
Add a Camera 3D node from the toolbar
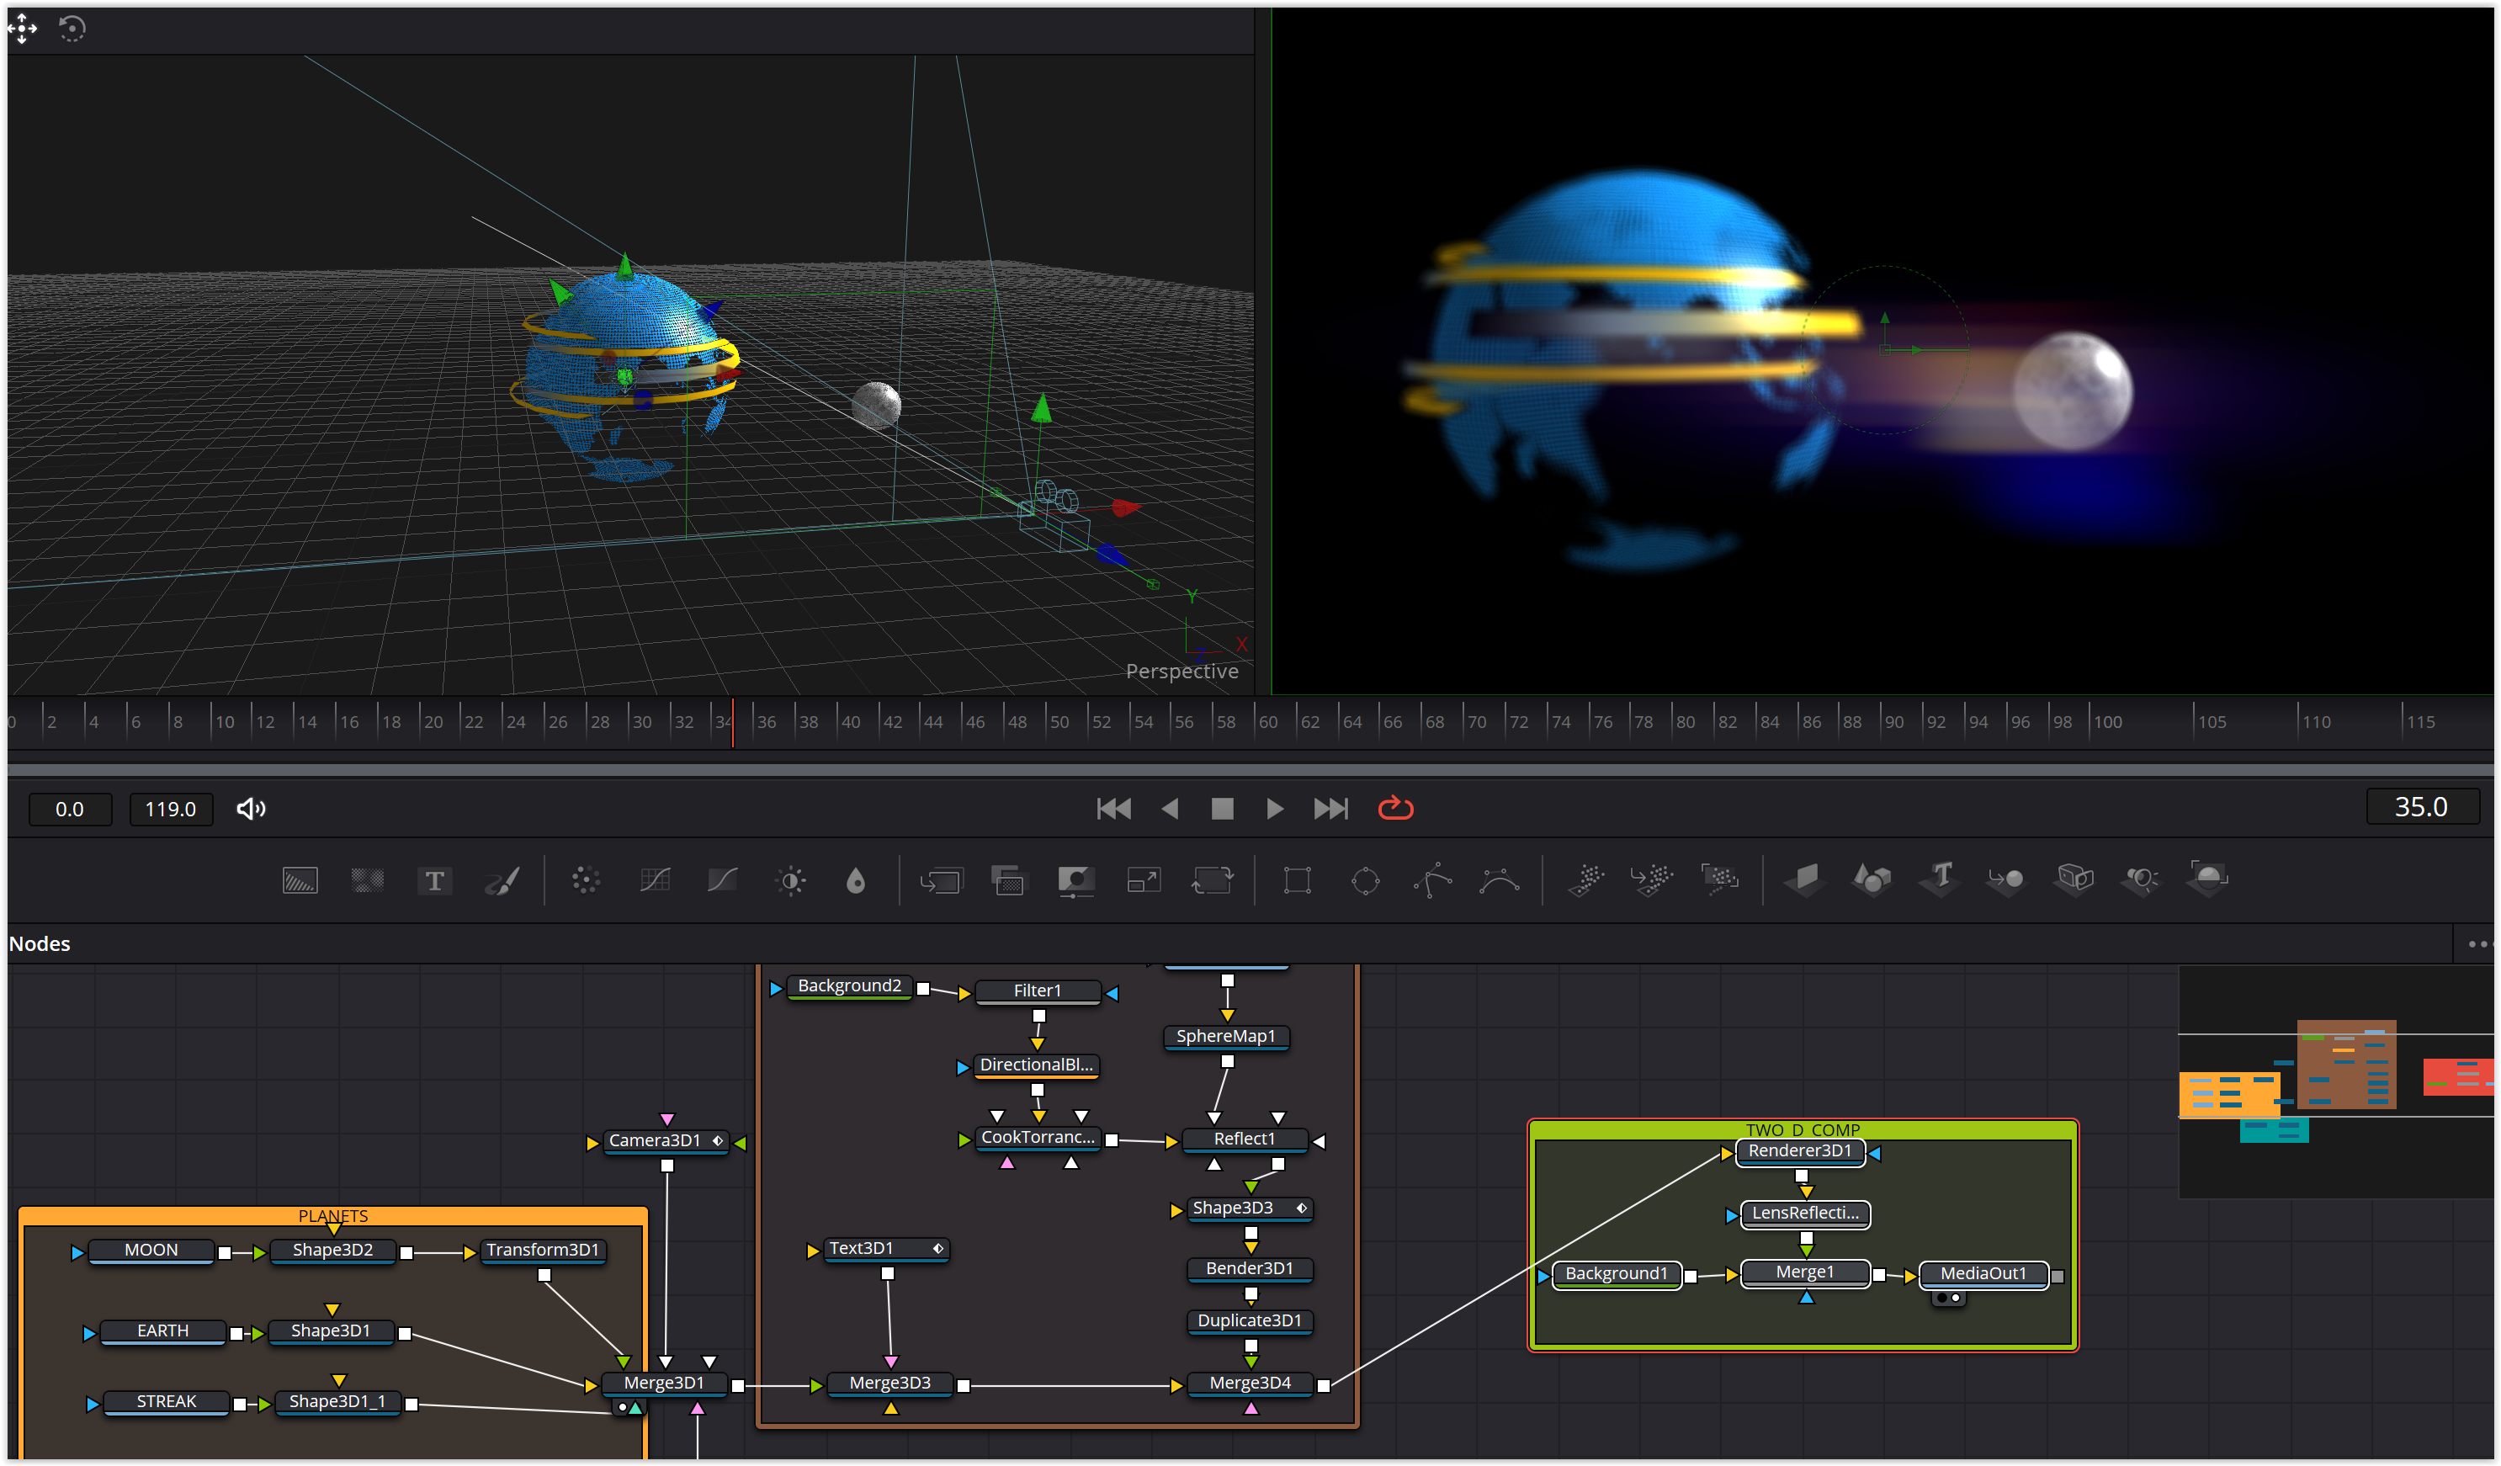2074,880
